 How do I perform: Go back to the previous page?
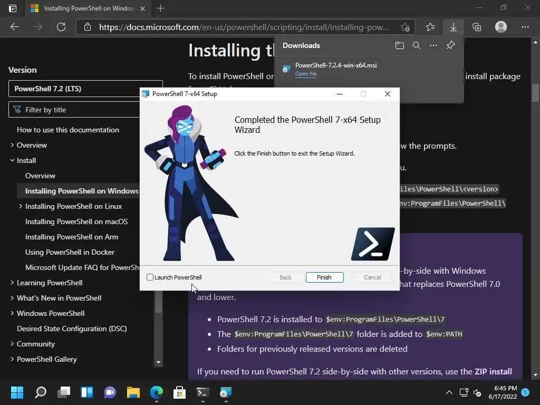point(14,27)
